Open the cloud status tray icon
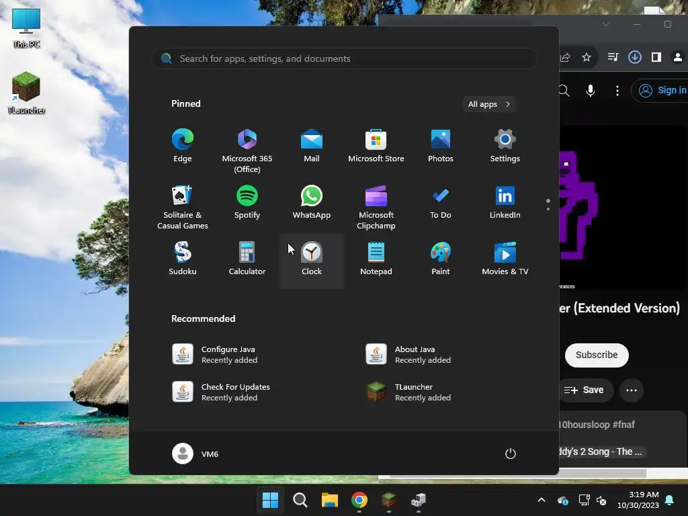The width and height of the screenshot is (688, 516). coord(563,500)
